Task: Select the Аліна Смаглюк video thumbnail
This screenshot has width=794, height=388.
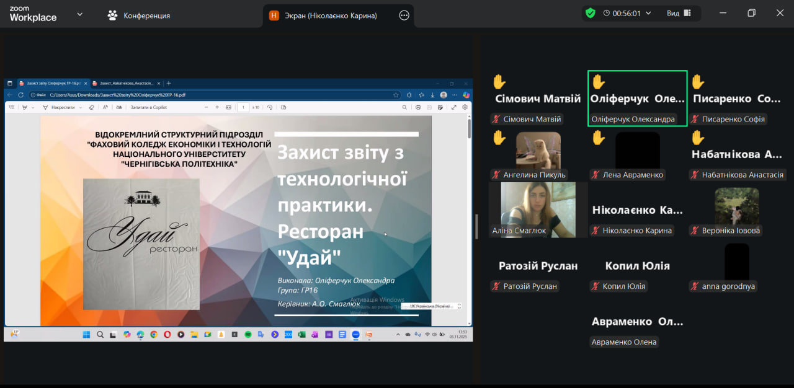Action: pos(532,209)
